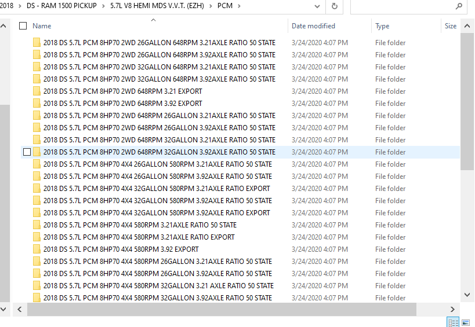Click folder icon of 2WD 648RPM 3.92 EXPORT

pyautogui.click(x=37, y=104)
